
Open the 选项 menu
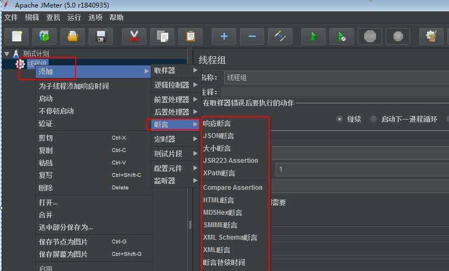95,17
